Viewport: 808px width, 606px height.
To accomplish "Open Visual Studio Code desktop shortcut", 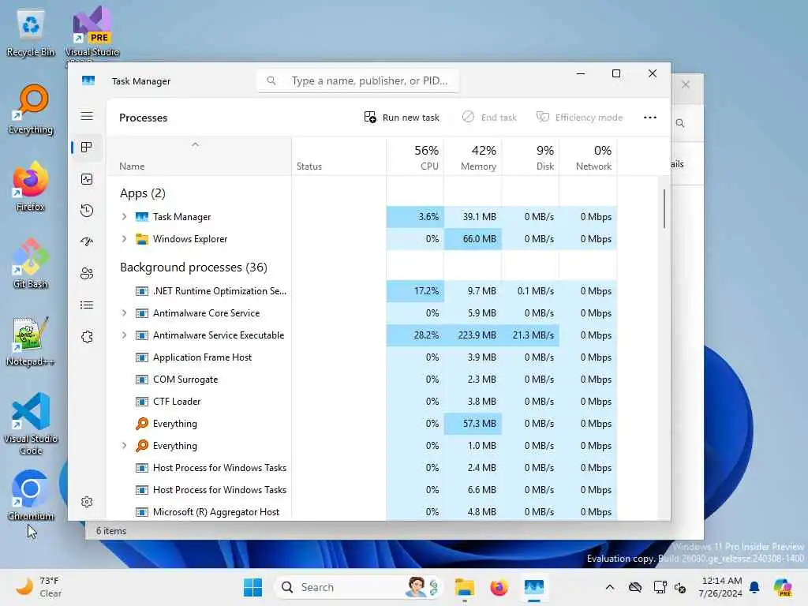I will pos(31,424).
